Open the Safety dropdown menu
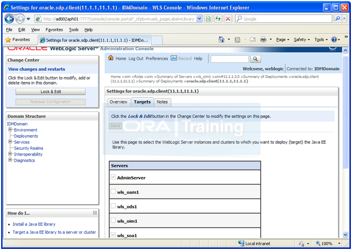The image size is (352, 250). [302, 40]
